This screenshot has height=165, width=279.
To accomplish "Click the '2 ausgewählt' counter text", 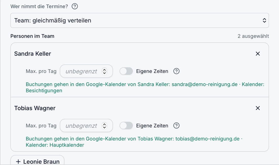I will 253,36.
